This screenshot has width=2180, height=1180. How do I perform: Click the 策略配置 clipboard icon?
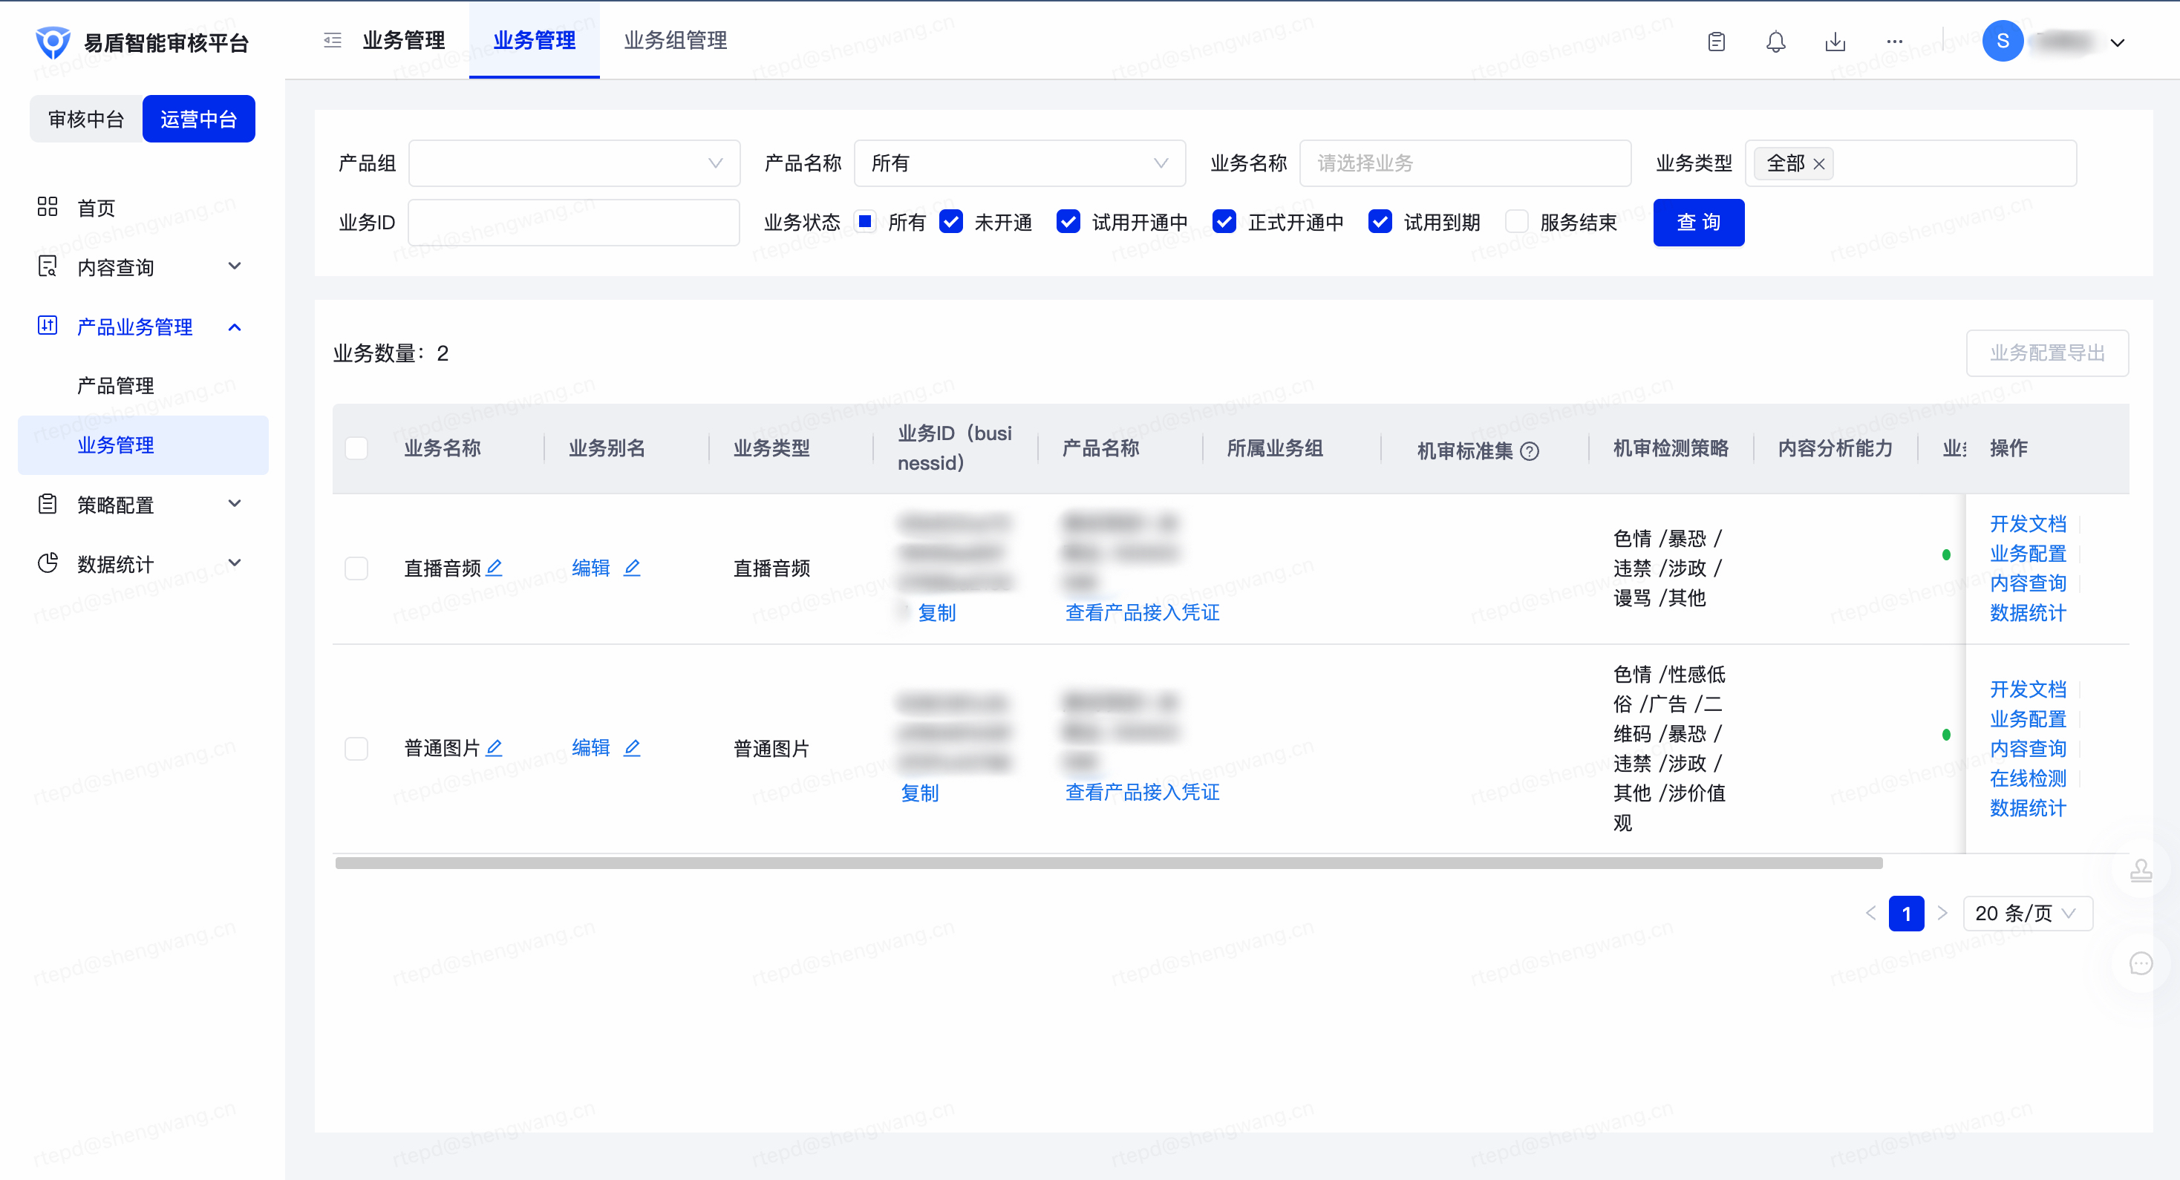48,504
